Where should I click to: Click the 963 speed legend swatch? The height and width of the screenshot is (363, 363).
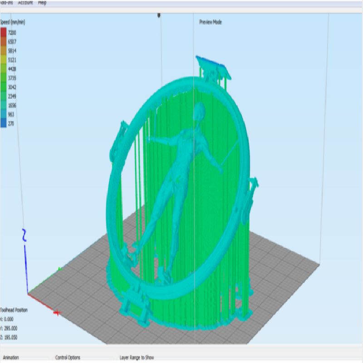tap(3, 114)
